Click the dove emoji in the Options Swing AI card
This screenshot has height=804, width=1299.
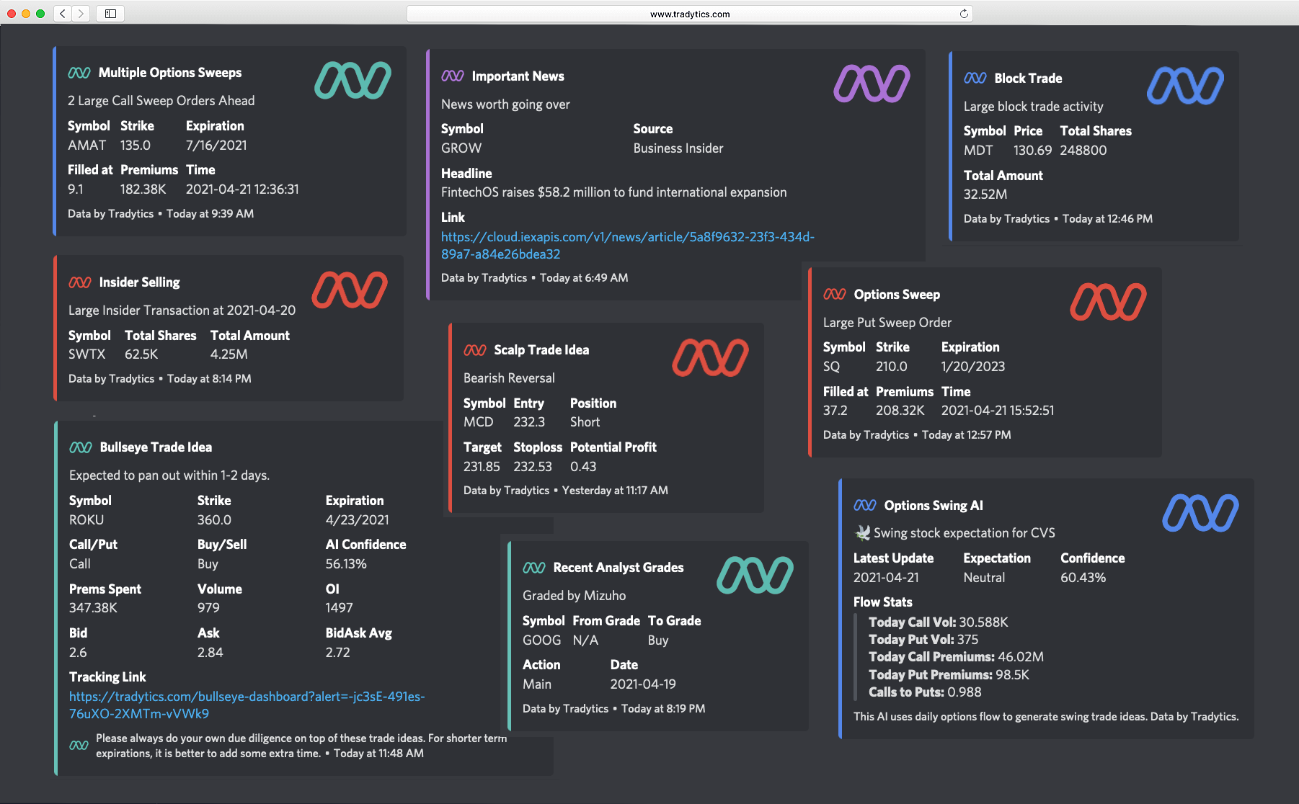coord(862,532)
